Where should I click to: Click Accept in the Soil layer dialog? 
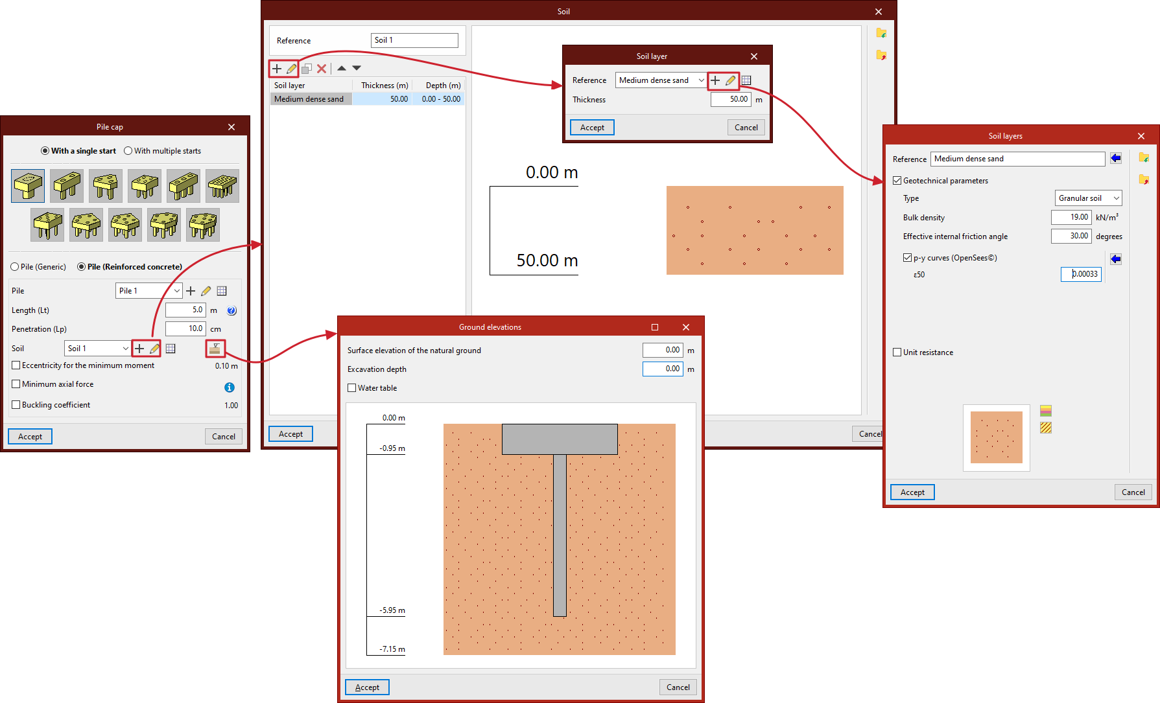pyautogui.click(x=592, y=128)
